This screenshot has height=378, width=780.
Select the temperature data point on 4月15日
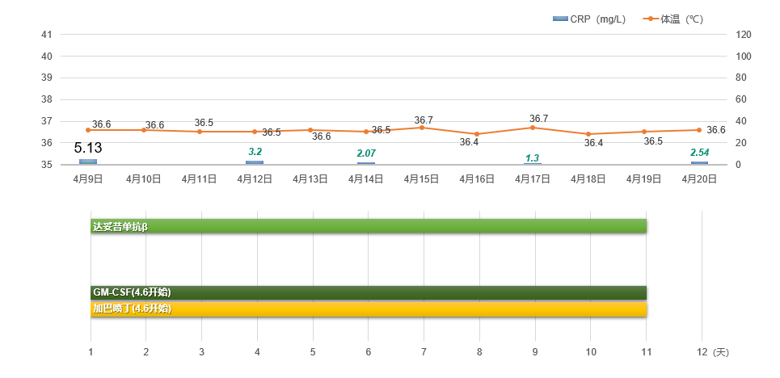422,128
